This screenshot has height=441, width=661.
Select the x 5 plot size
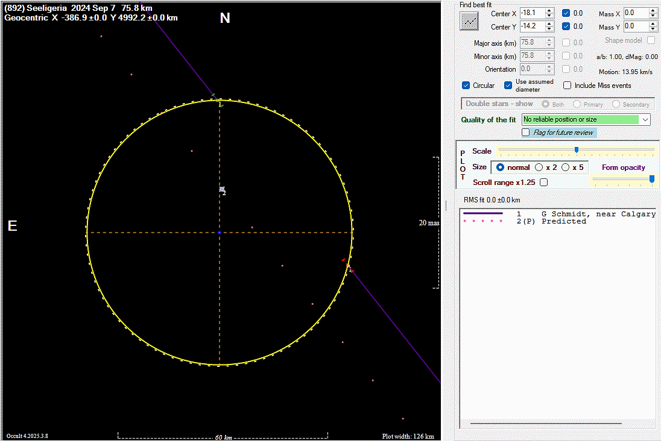pyautogui.click(x=565, y=167)
